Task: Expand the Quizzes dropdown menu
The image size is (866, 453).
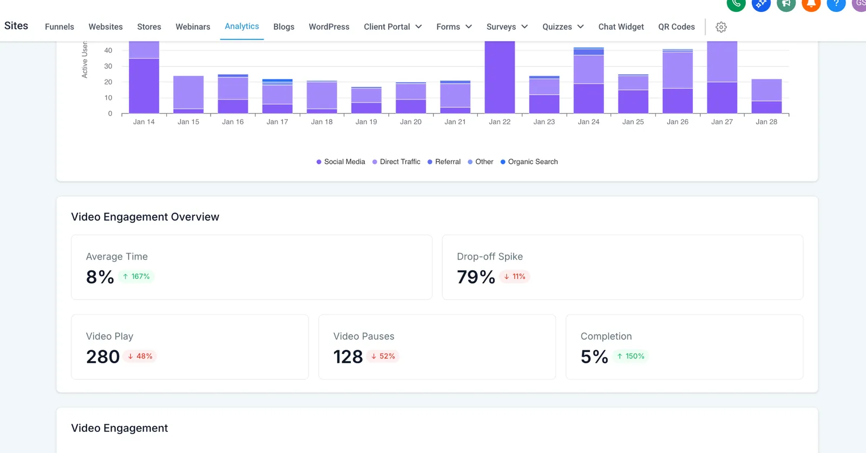Action: (563, 26)
